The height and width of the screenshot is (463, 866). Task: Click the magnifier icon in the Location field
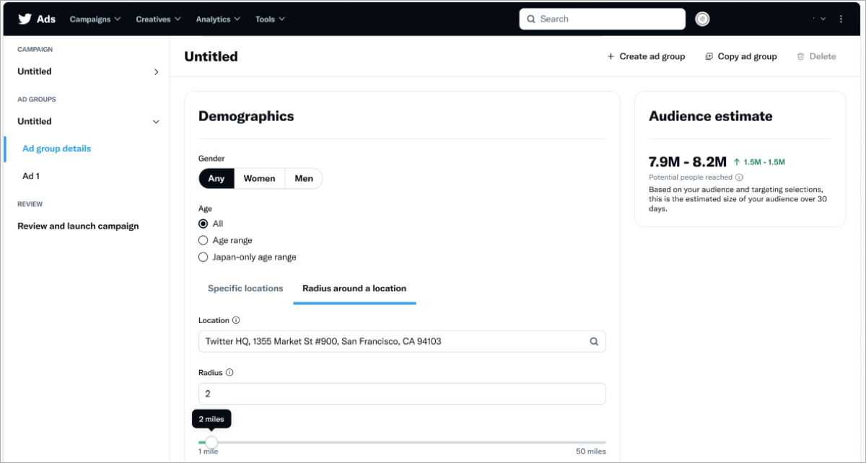594,341
